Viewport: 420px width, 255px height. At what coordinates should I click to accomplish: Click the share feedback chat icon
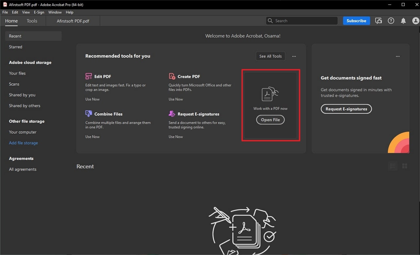[x=379, y=21]
